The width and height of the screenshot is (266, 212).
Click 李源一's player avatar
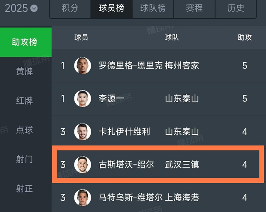coord(83,99)
